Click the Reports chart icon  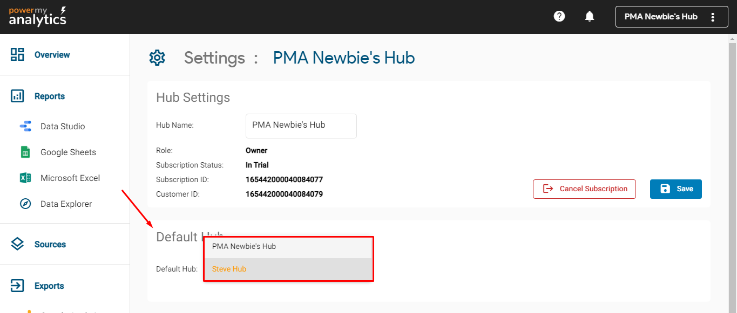pos(17,96)
